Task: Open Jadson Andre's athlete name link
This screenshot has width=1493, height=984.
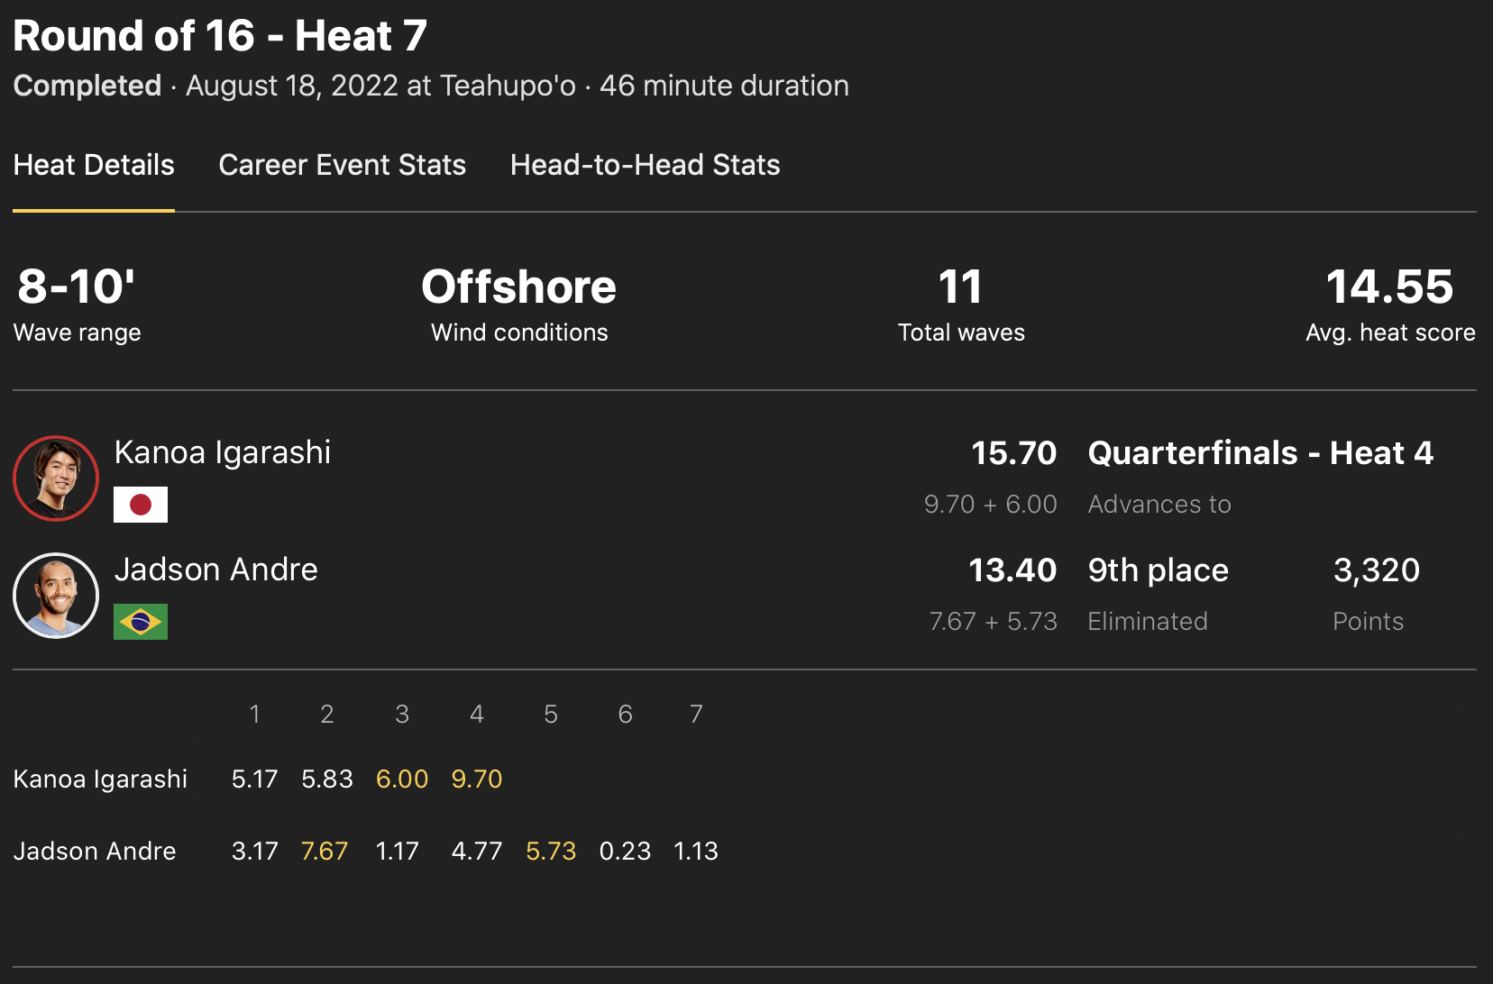Action: tap(216, 569)
